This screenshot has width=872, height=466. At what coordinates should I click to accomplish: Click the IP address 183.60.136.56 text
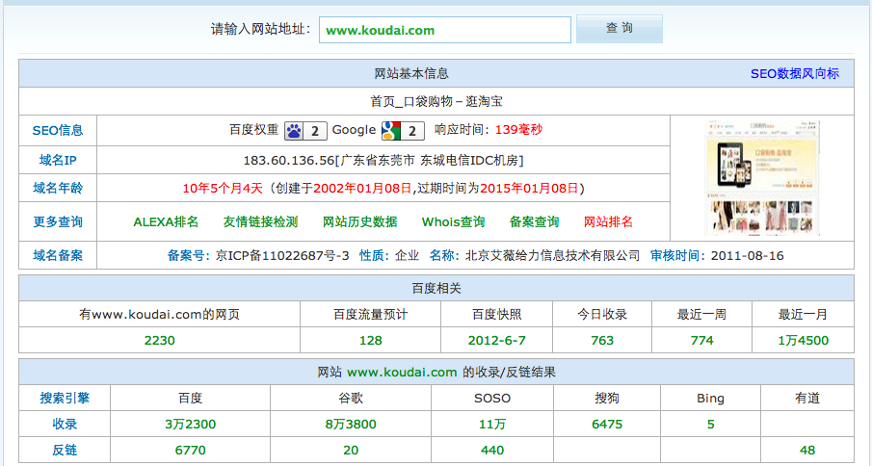coord(289,161)
